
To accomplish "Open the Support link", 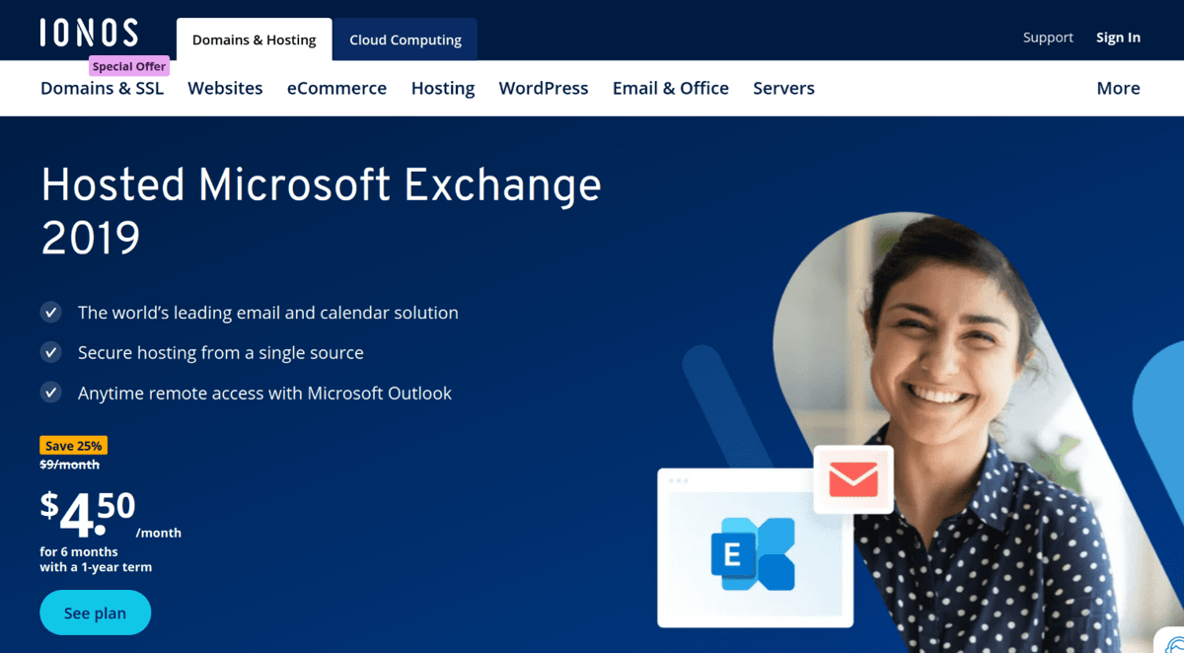I will (1048, 37).
